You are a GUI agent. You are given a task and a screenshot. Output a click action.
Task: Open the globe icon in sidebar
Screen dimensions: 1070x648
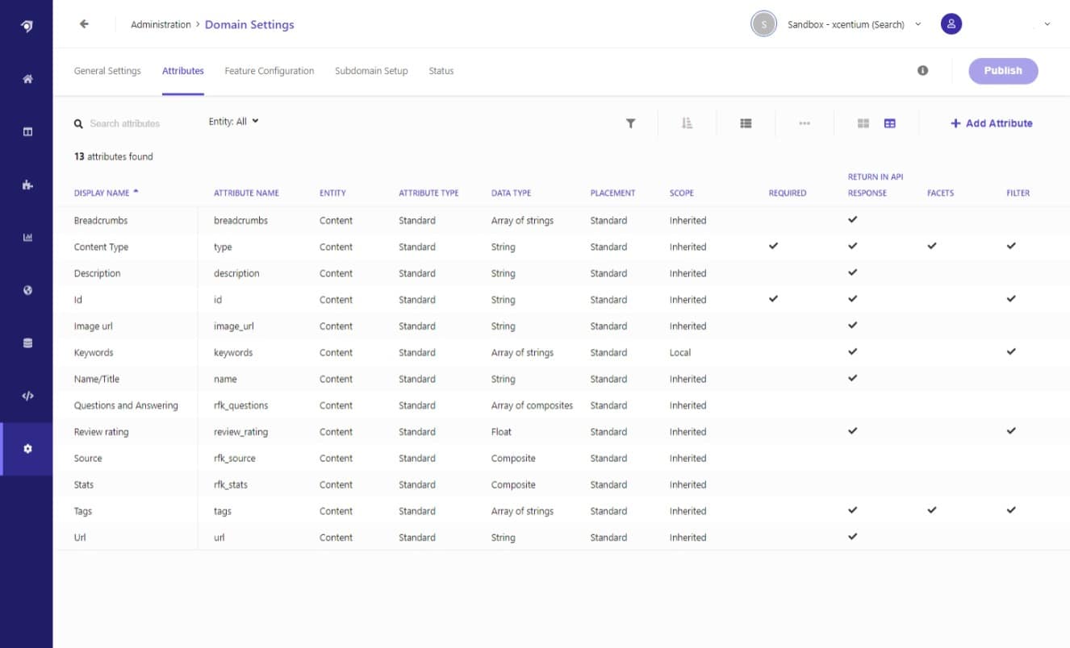point(27,290)
